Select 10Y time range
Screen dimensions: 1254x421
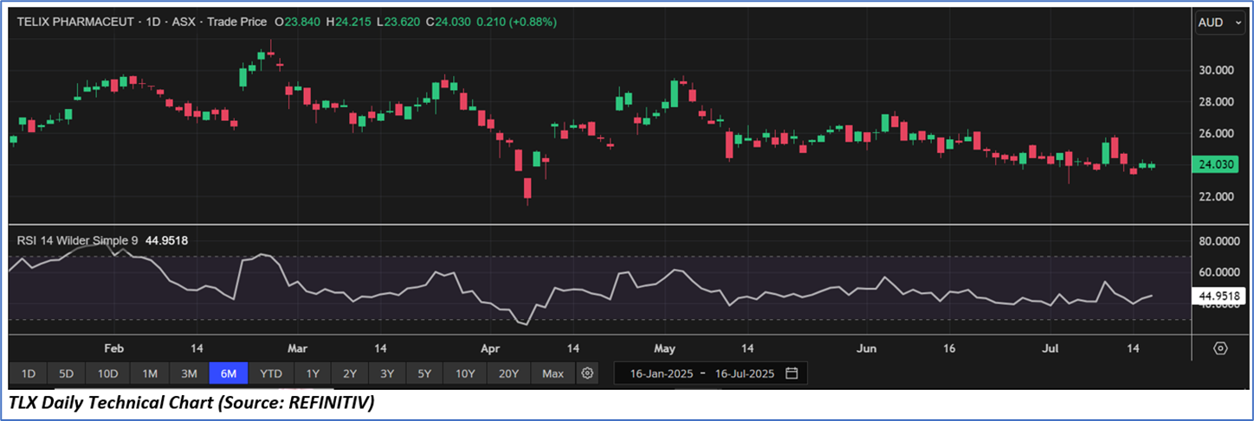point(465,373)
